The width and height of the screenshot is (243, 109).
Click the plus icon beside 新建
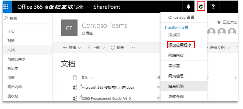click(65, 48)
